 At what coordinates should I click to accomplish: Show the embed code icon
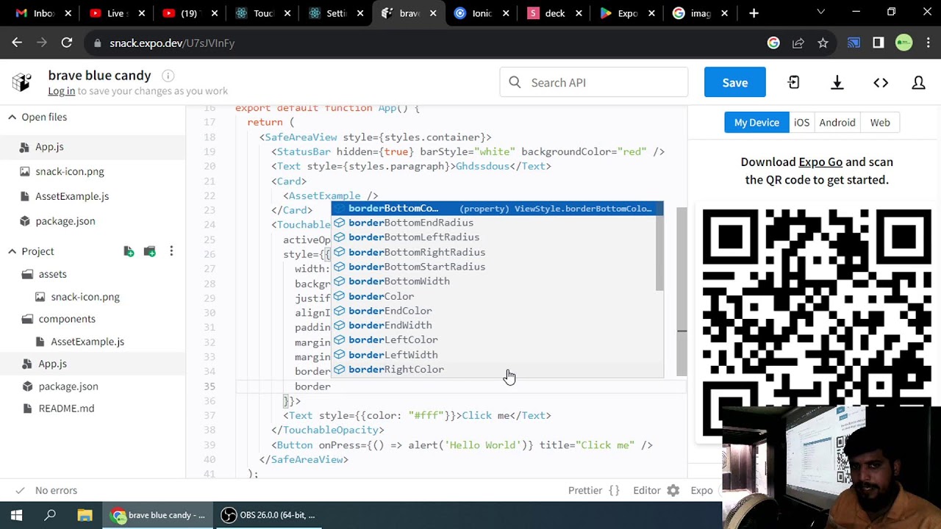point(881,82)
